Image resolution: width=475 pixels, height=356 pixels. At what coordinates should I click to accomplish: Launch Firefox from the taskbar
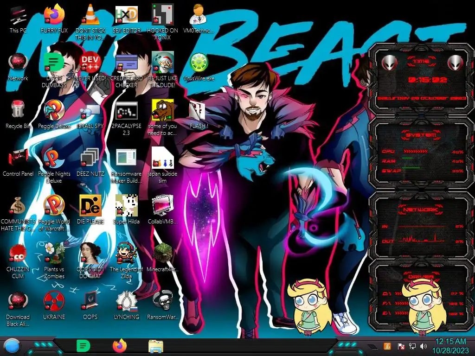120,346
